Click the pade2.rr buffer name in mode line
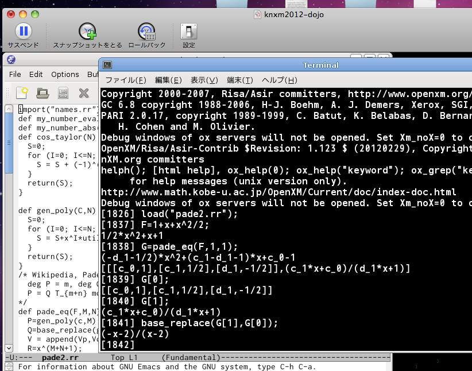This screenshot has height=371, width=472. pyautogui.click(x=60, y=358)
